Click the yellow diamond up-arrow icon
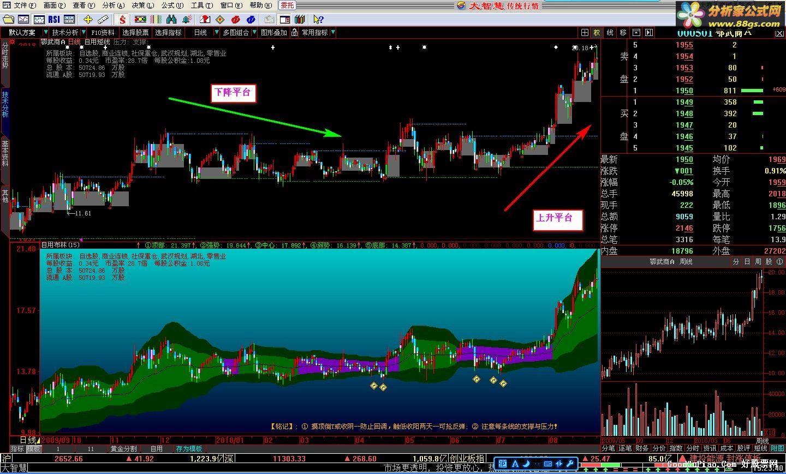 coord(220,20)
